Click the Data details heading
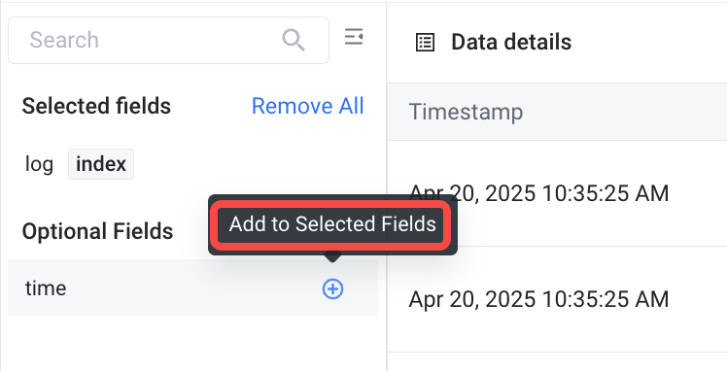The height and width of the screenshot is (371, 727). tap(511, 42)
